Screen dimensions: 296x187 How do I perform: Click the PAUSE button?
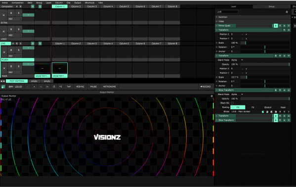pyautogui.click(x=93, y=87)
